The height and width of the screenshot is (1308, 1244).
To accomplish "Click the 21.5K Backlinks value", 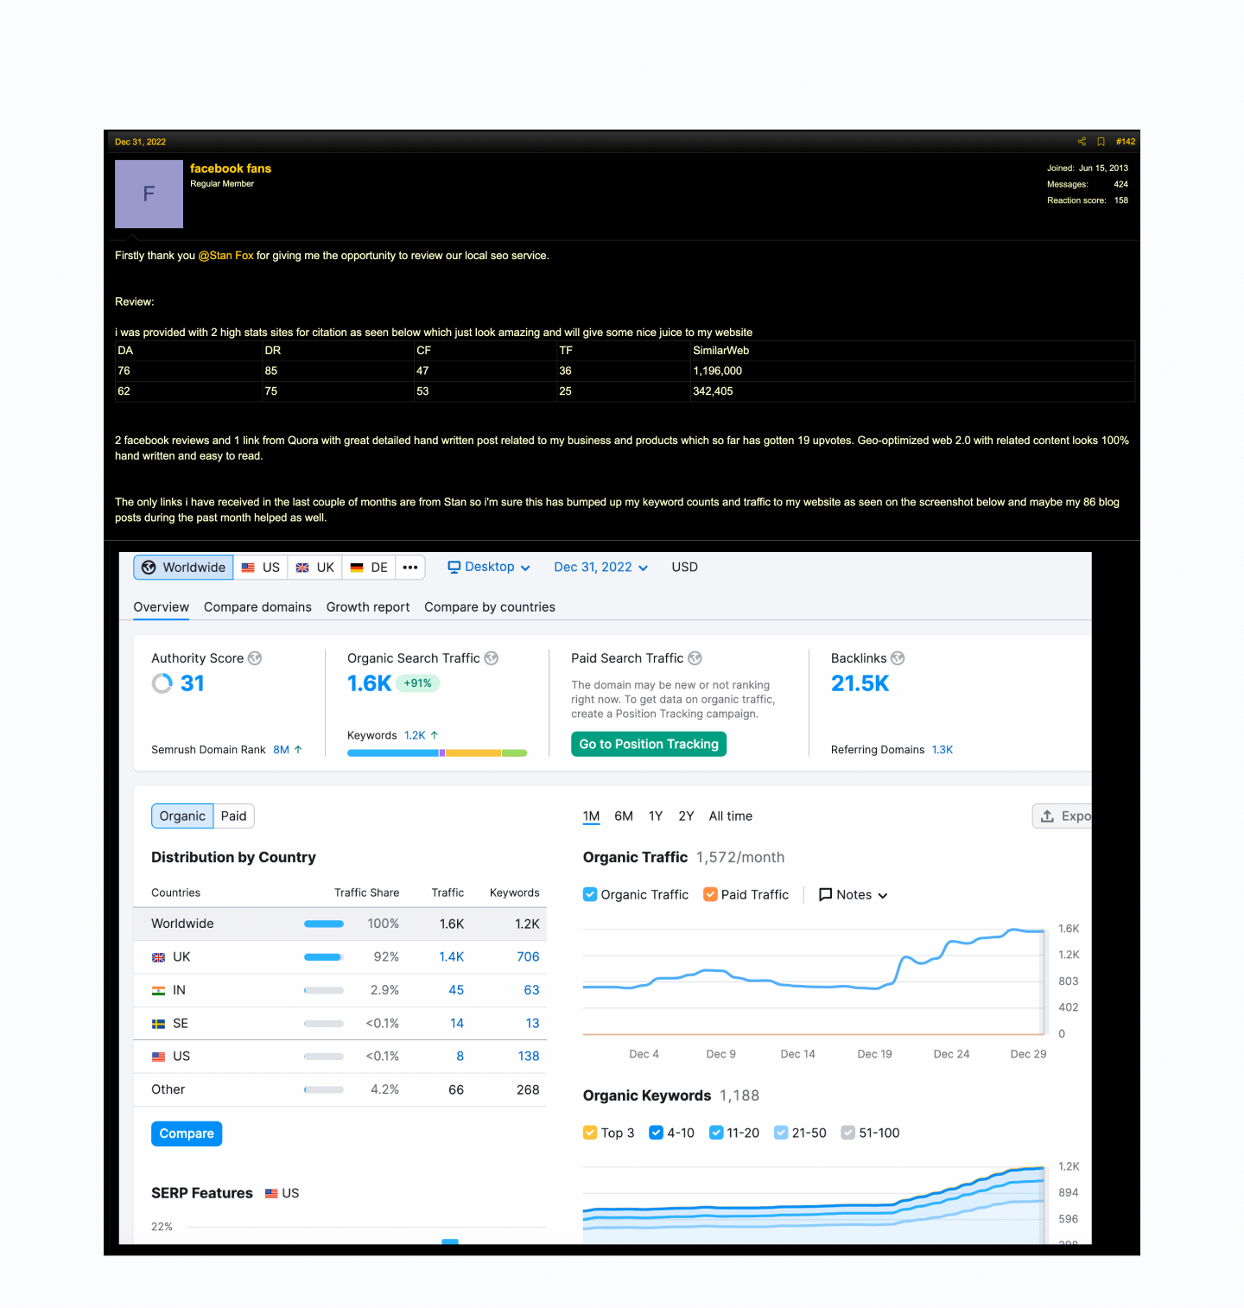I will [x=860, y=683].
